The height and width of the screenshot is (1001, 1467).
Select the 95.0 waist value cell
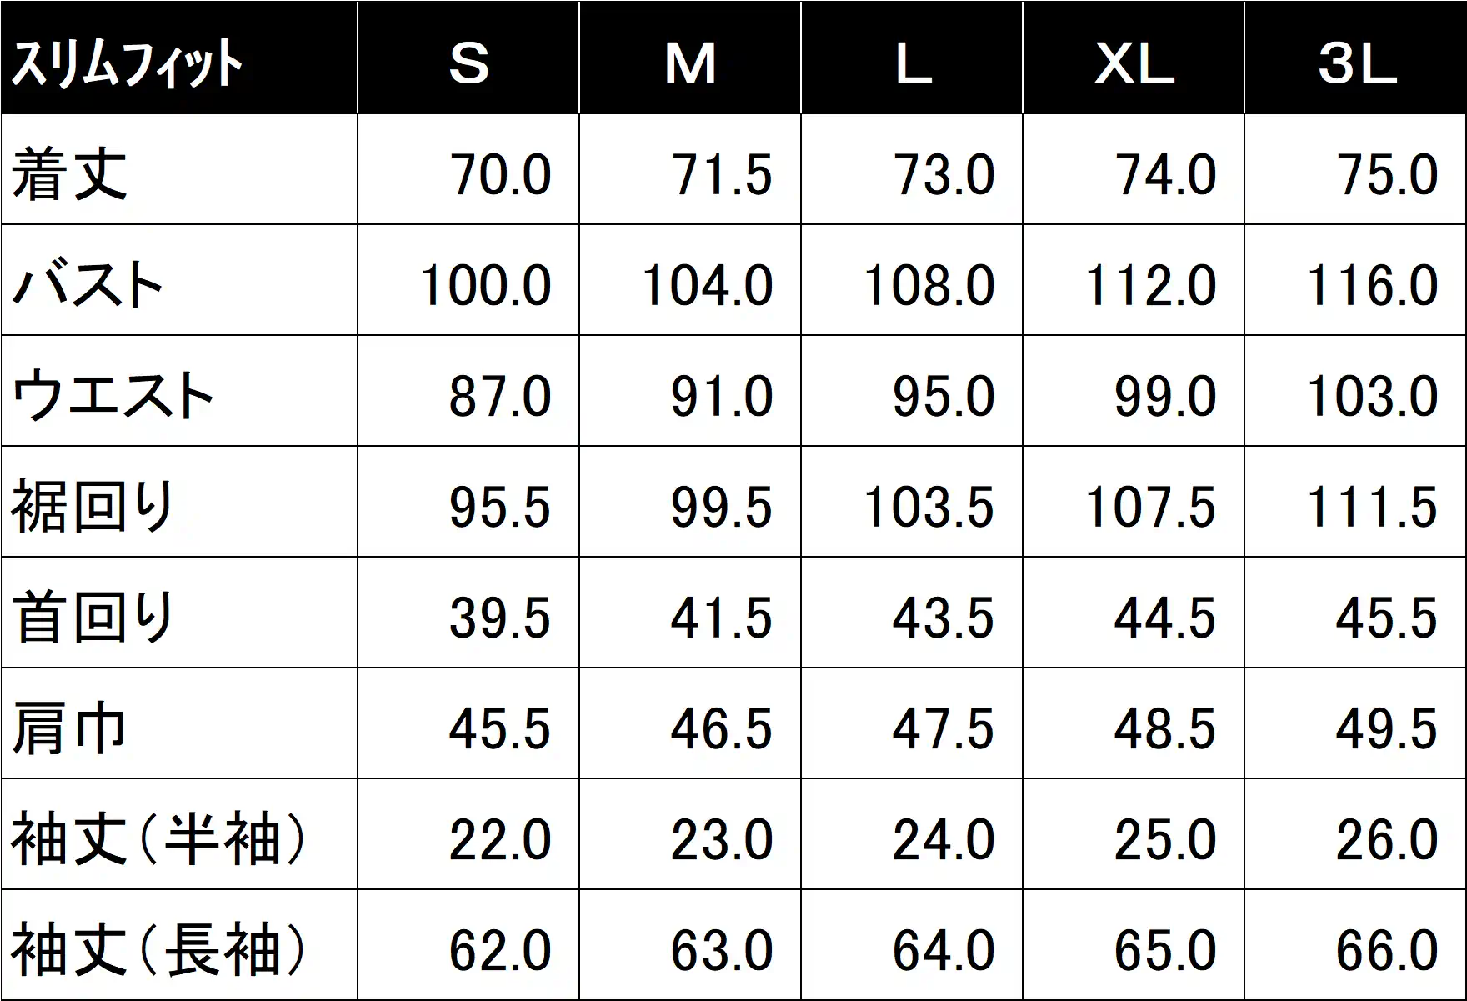pyautogui.click(x=912, y=391)
